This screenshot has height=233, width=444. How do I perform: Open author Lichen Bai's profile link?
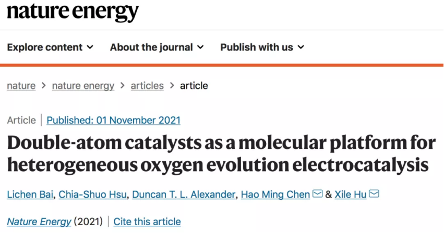30,195
